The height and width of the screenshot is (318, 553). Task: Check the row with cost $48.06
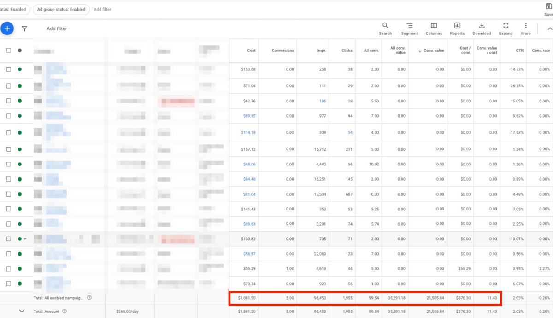[8, 164]
